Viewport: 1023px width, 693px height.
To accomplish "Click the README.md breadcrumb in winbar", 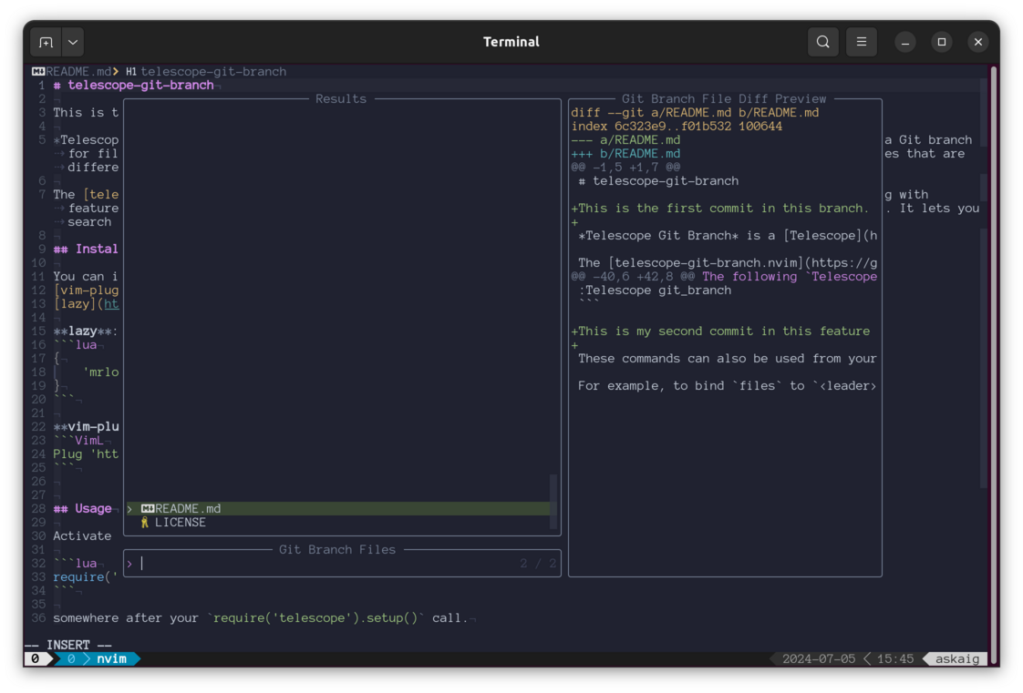I will coord(78,72).
